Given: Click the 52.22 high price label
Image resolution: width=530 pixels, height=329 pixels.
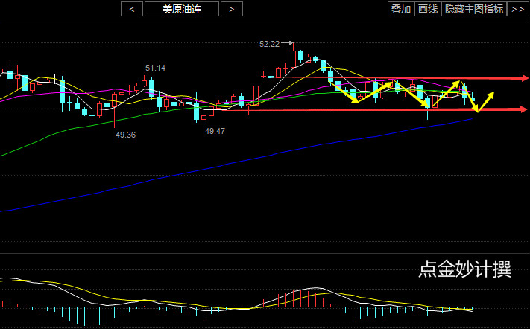Looking at the screenshot, I should click(x=269, y=44).
